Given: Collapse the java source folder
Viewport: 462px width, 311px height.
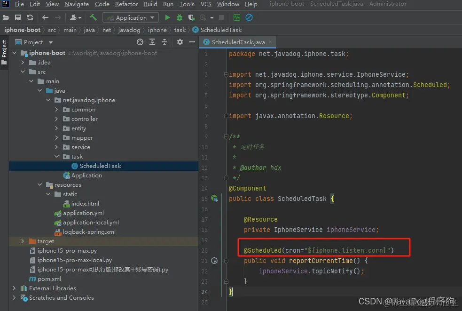Looking at the screenshot, I should pos(40,91).
